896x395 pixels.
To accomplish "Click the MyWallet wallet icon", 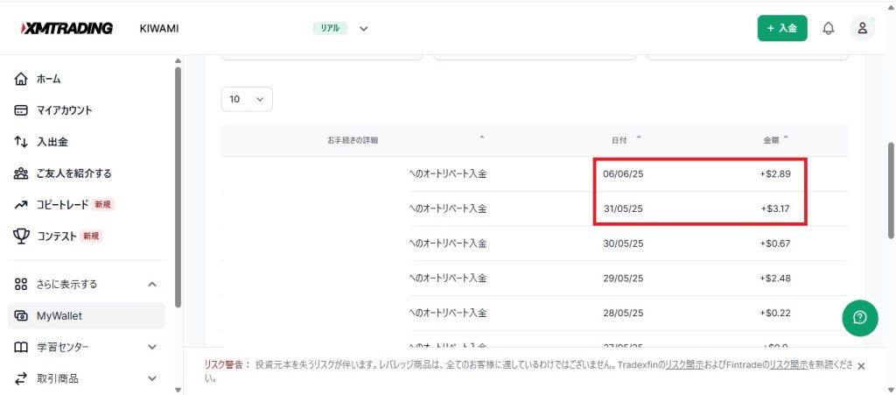I will (x=22, y=316).
